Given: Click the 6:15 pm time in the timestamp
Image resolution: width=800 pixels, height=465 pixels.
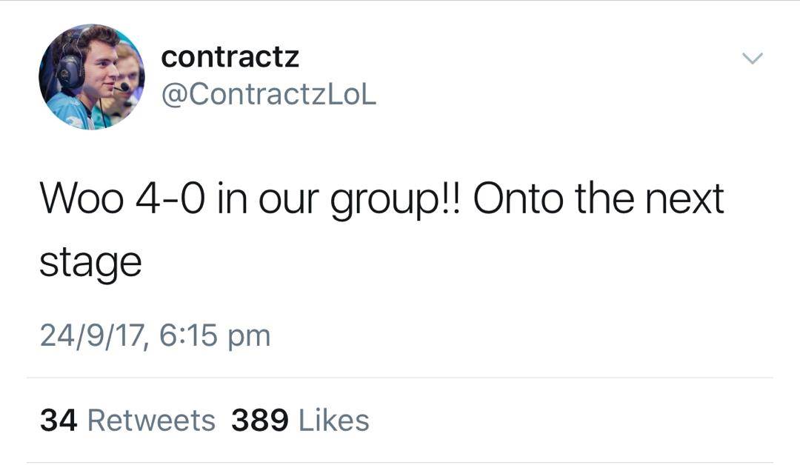Looking at the screenshot, I should pyautogui.click(x=213, y=337).
